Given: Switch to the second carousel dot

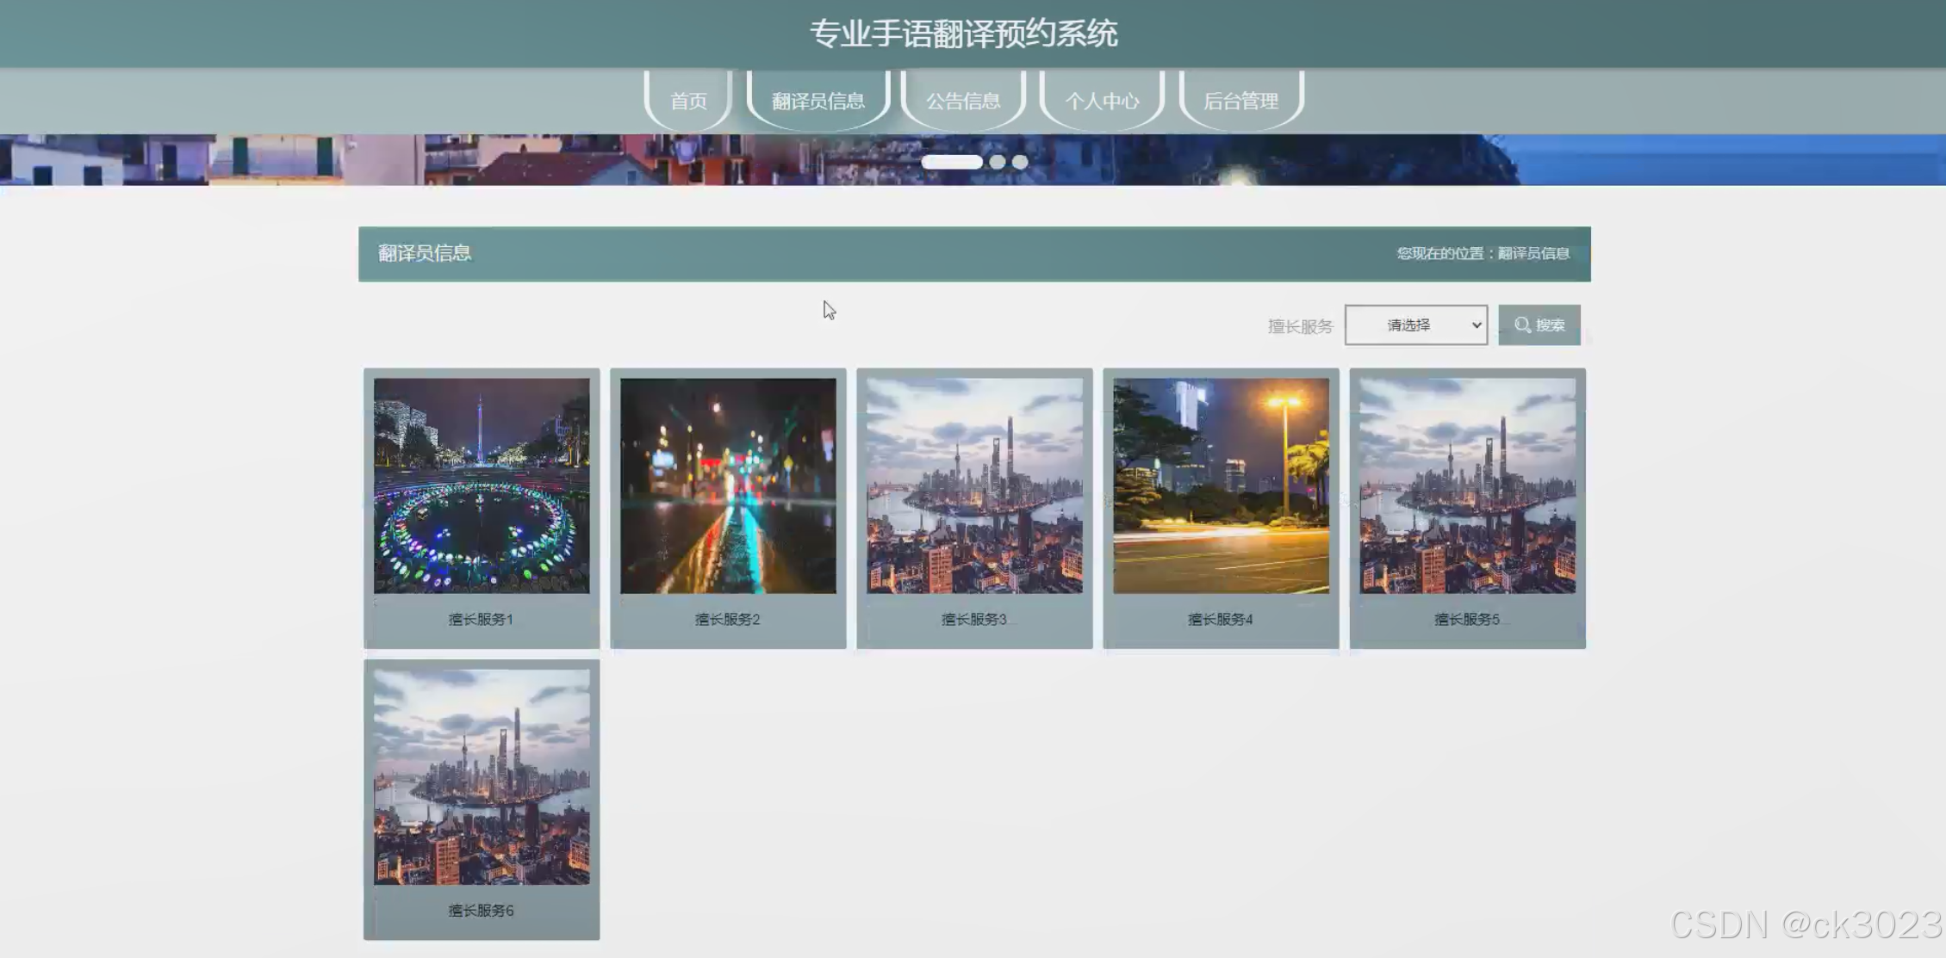Looking at the screenshot, I should (998, 162).
